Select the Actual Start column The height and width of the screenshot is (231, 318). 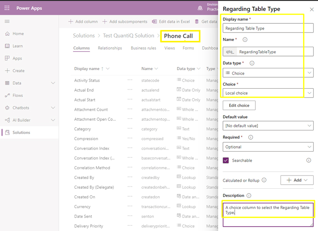coord(84,100)
